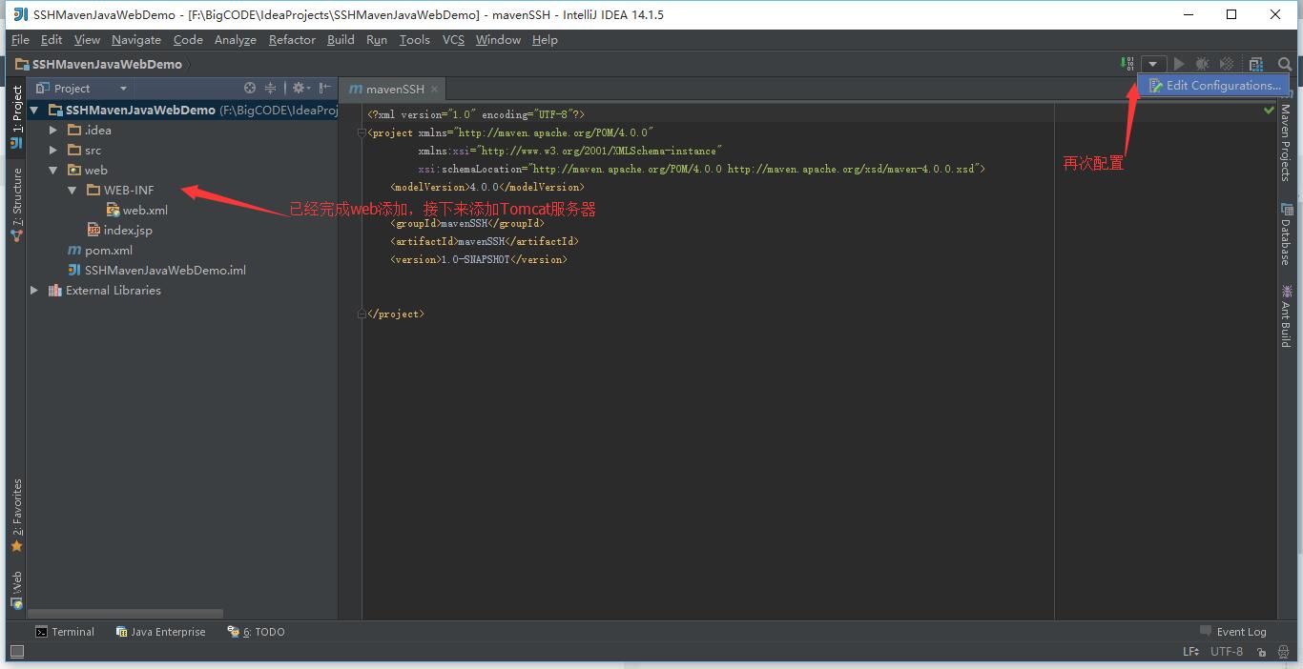1303x669 pixels.
Task: Click the Debug bug icon
Action: [1202, 64]
